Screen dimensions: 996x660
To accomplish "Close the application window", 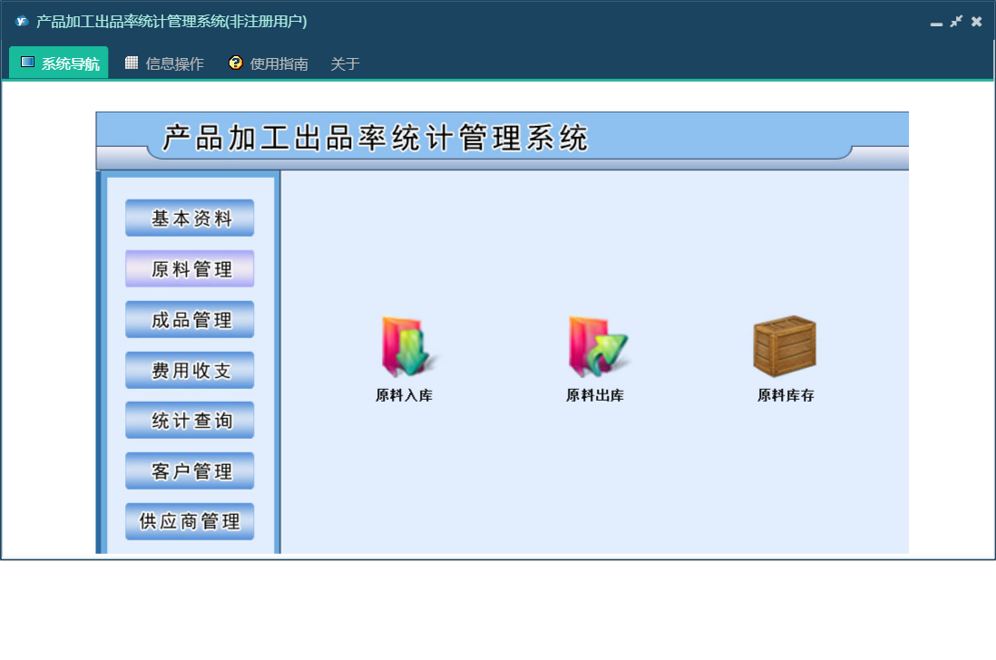I will pos(977,22).
